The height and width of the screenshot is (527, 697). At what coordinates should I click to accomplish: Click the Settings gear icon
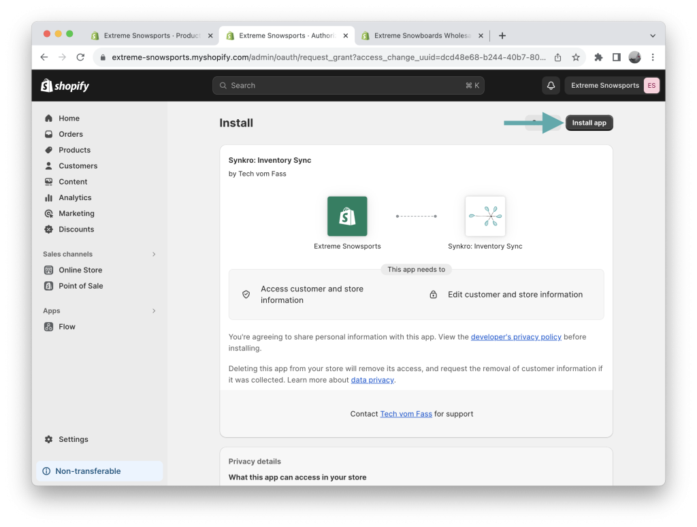(49, 439)
